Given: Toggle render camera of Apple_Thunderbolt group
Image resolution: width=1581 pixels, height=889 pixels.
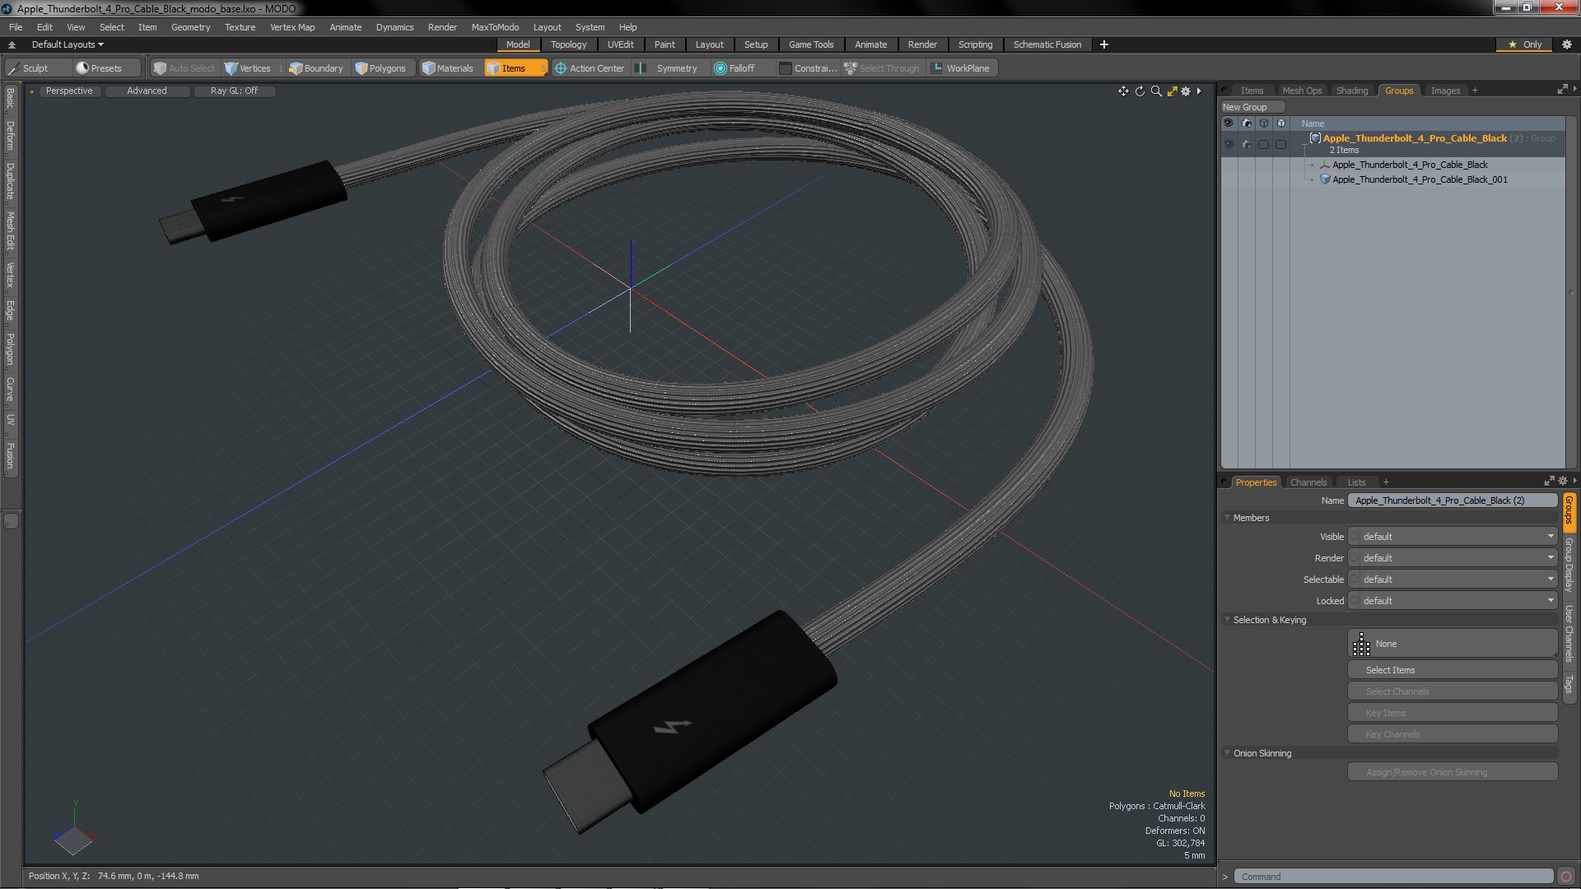Looking at the screenshot, I should click(x=1246, y=144).
